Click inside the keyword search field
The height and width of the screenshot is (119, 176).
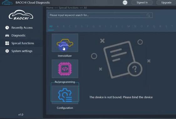point(100,15)
